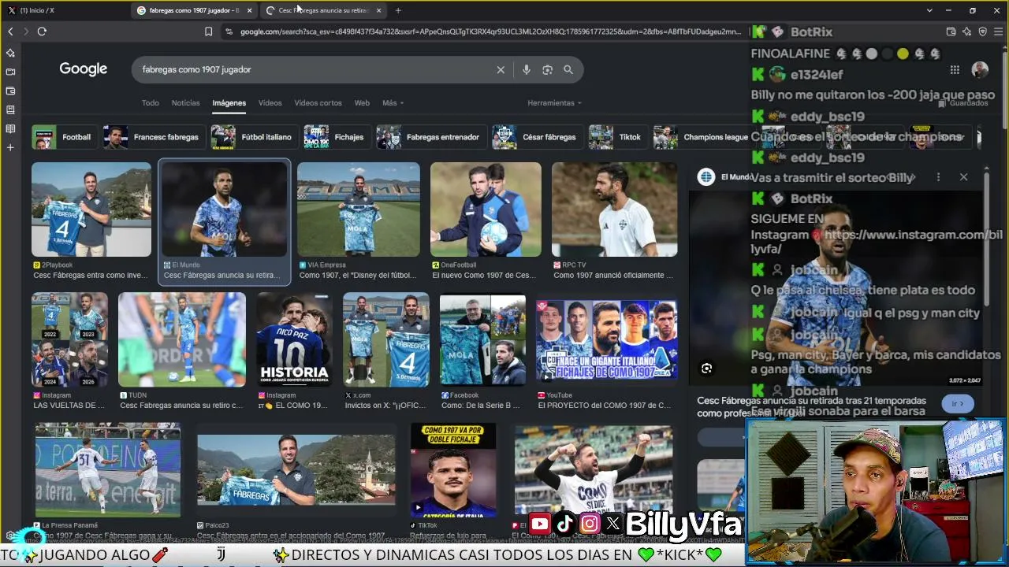Start a voice search with the microphone
This screenshot has height=567, width=1009.
click(x=527, y=69)
